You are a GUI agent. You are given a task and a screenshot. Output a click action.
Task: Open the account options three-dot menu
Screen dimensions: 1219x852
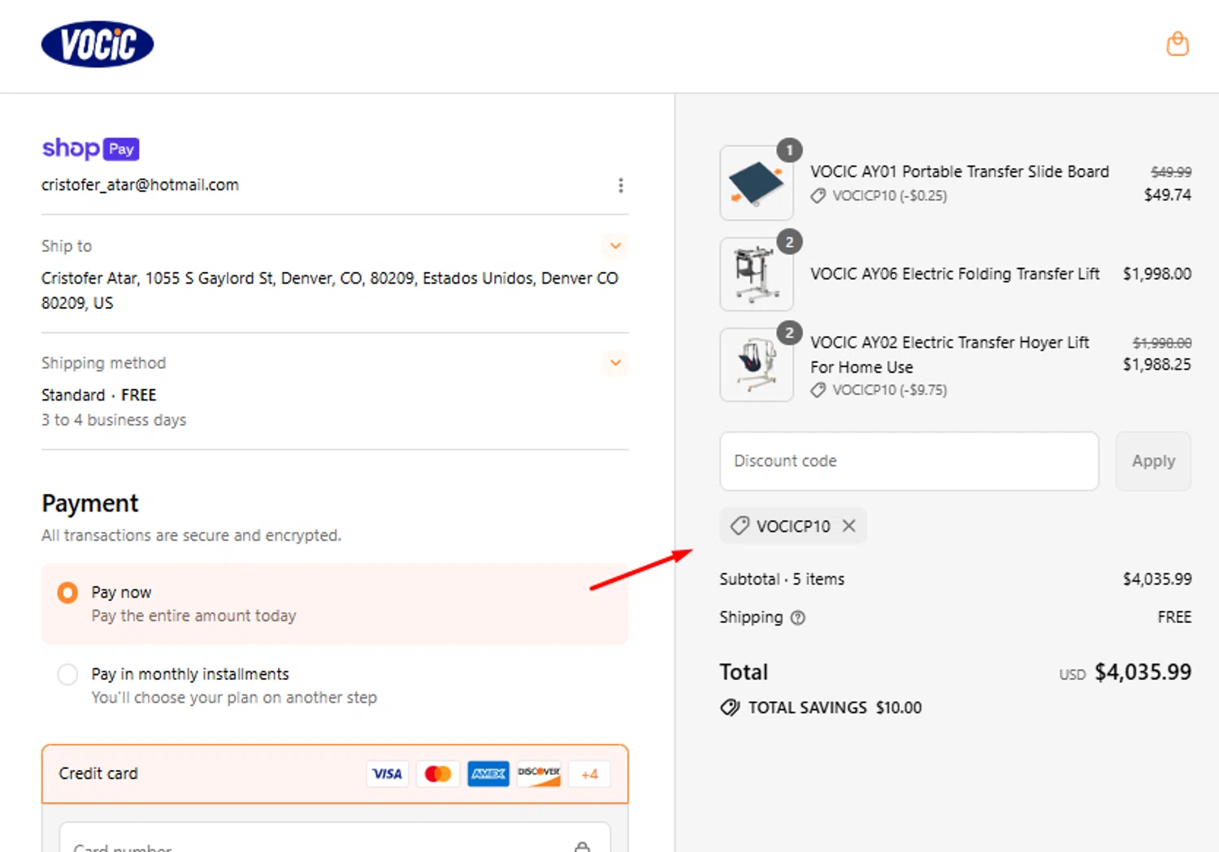click(621, 185)
